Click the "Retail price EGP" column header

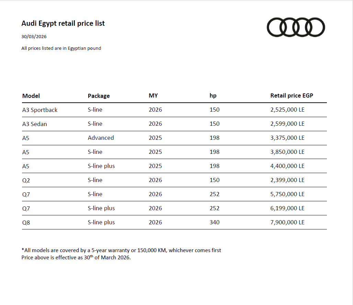(292, 95)
